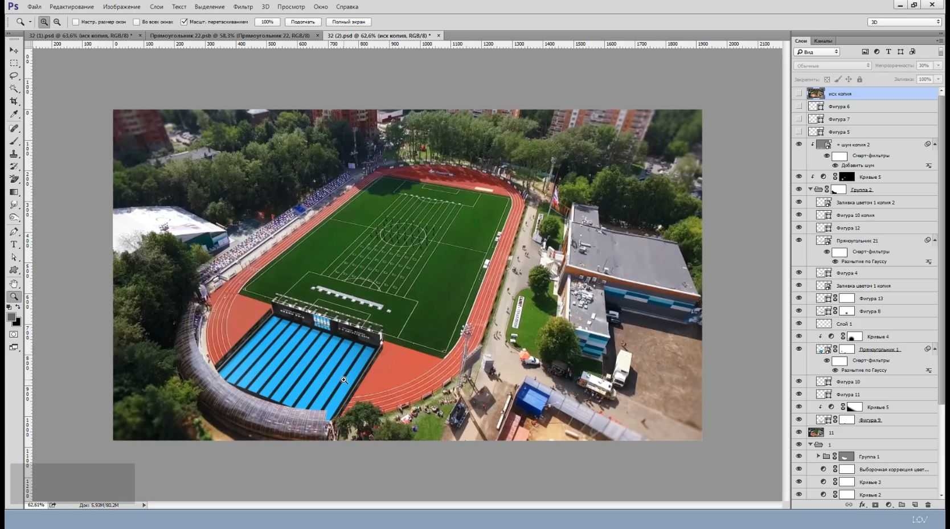
Task: Expand the 'Группа 1' layer group
Action: (818, 456)
